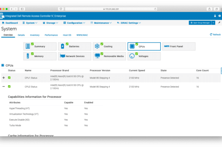
Task: Click the CPU2 Status name cell
Action: [x=31, y=87]
